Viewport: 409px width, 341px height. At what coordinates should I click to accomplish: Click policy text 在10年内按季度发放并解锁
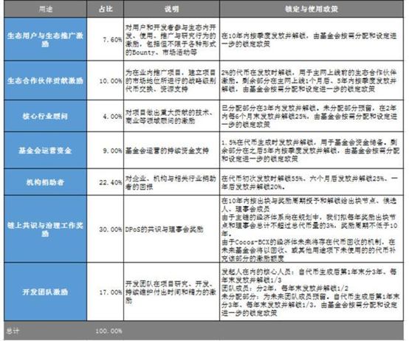tap(312, 39)
